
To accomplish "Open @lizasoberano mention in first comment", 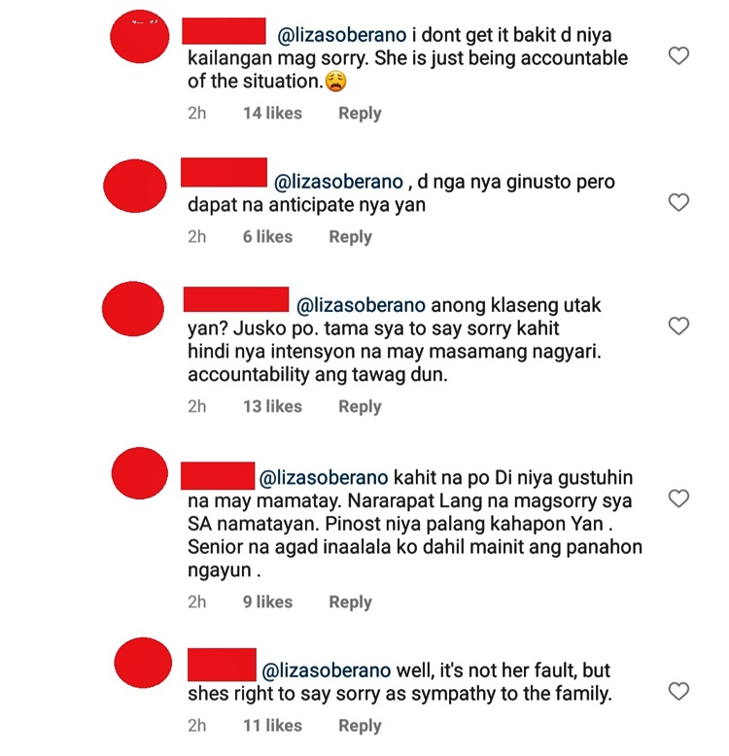I will tap(342, 35).
